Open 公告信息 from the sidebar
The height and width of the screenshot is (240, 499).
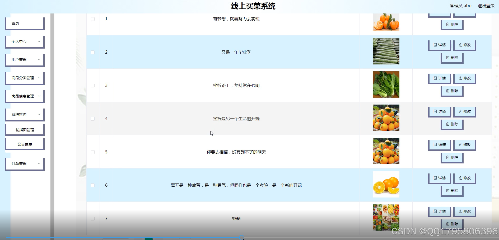coord(25,144)
